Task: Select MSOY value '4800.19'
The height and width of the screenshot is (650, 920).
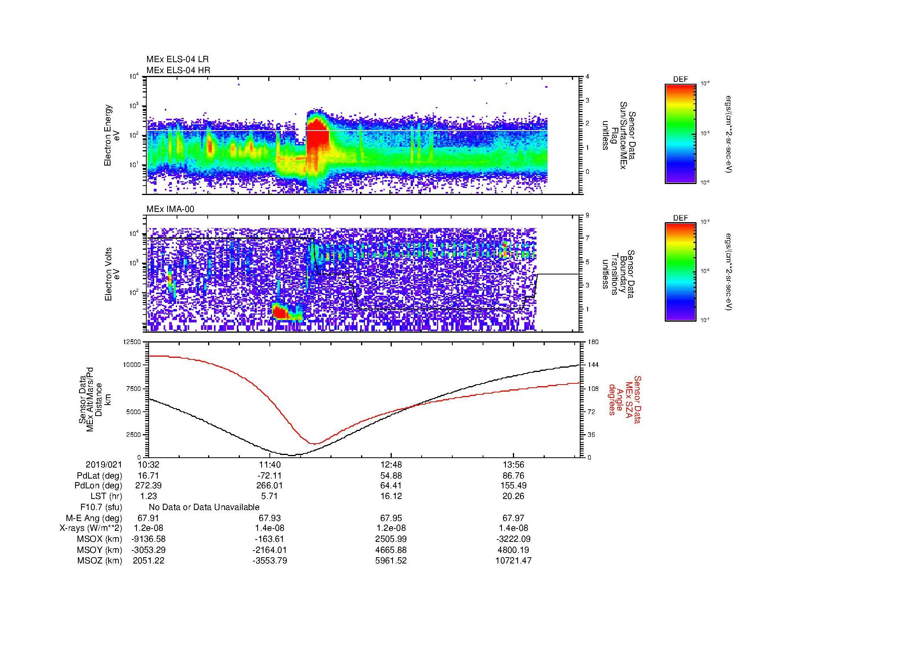Action: (x=513, y=550)
